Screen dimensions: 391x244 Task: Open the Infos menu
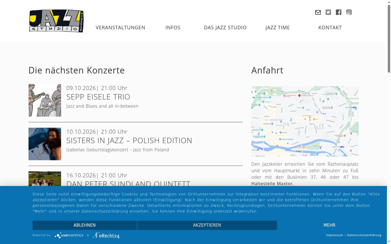point(173,28)
